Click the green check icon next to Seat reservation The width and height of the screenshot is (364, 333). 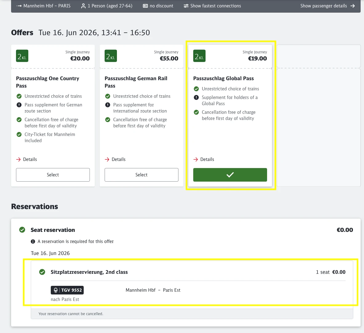point(22,230)
